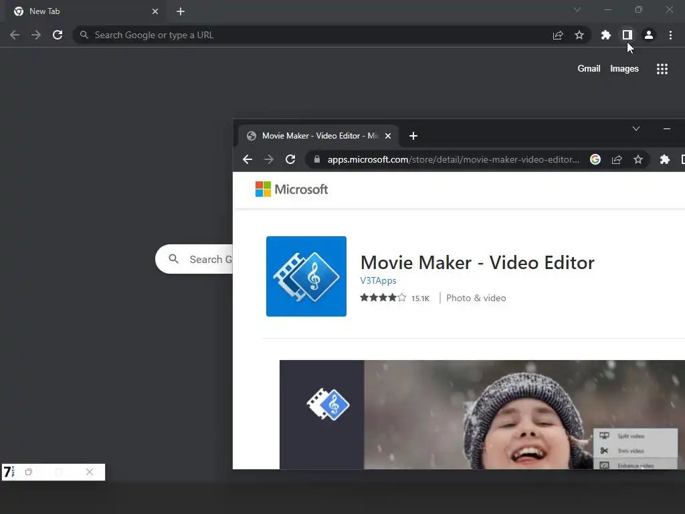Reload the Microsoft store page
The height and width of the screenshot is (514, 685).
290,159
